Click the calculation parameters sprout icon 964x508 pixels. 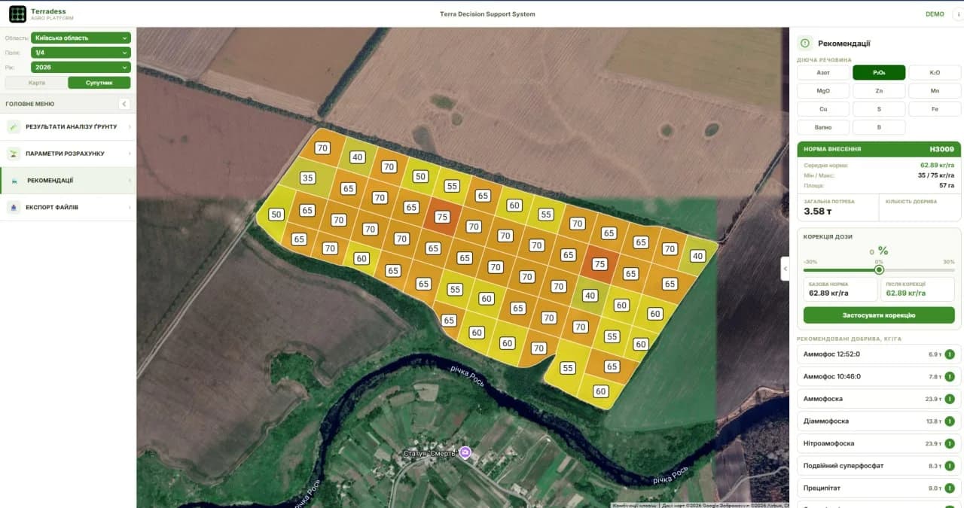(14, 154)
